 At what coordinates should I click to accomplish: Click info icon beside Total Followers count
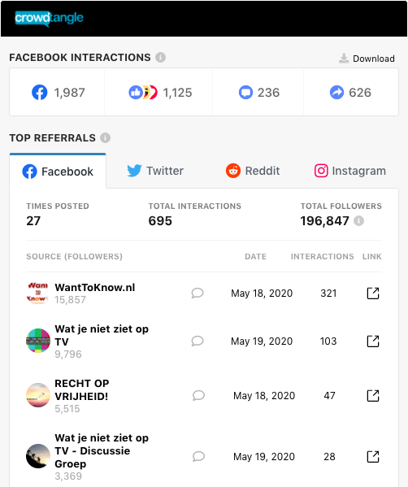coord(359,221)
